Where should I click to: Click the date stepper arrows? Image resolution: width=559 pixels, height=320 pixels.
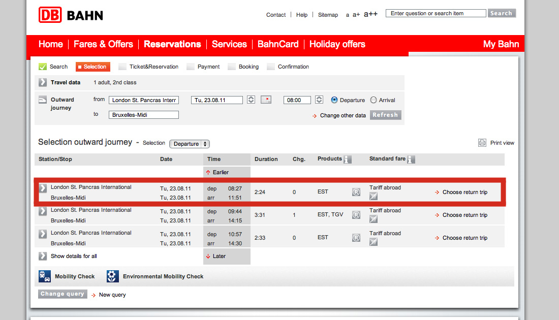[x=251, y=100]
